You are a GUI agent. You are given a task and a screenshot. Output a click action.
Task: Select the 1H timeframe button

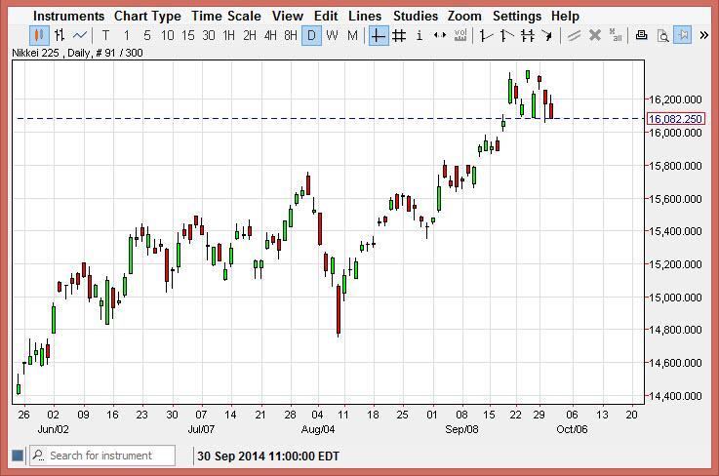coord(228,36)
